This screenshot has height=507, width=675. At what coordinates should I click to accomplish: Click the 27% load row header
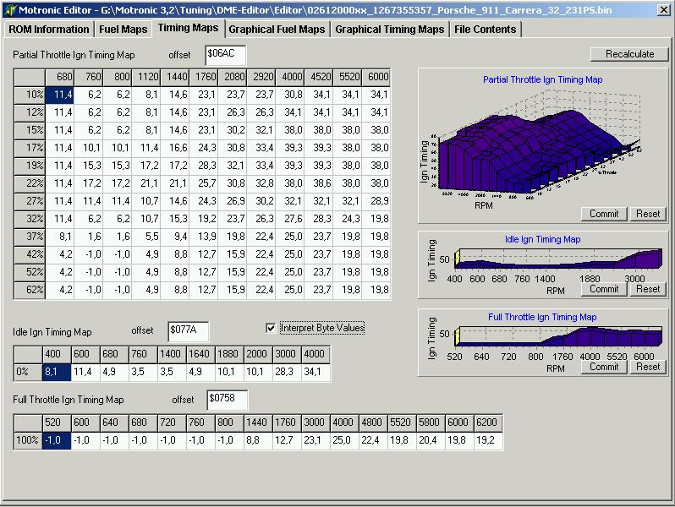[30, 201]
